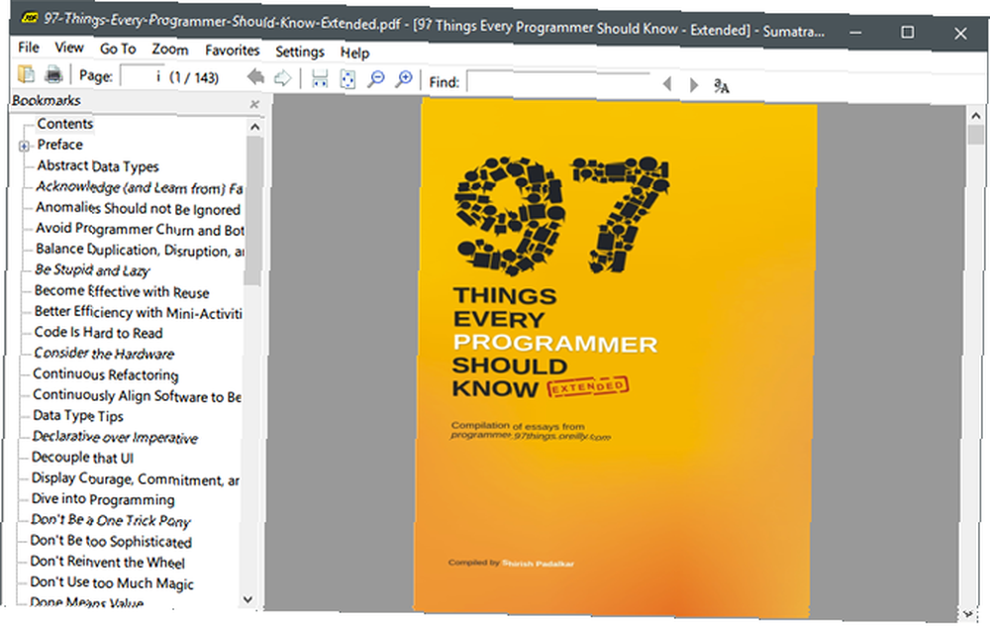Select Declarative over Imperative bookmark

click(x=115, y=437)
